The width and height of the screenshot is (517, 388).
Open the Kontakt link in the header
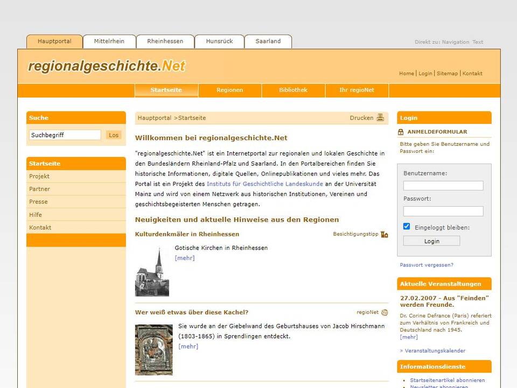(472, 73)
